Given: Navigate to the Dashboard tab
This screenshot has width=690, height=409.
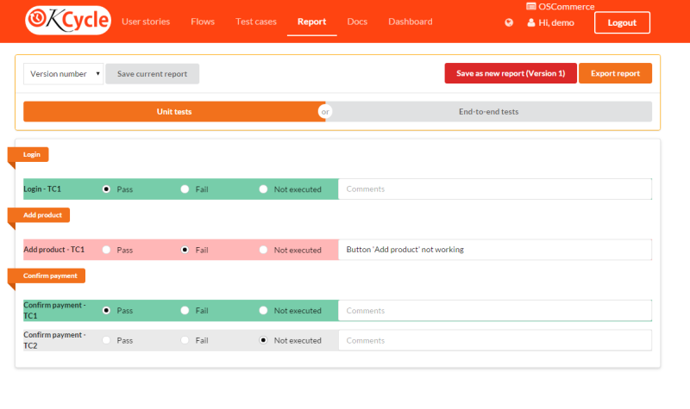Looking at the screenshot, I should point(411,22).
